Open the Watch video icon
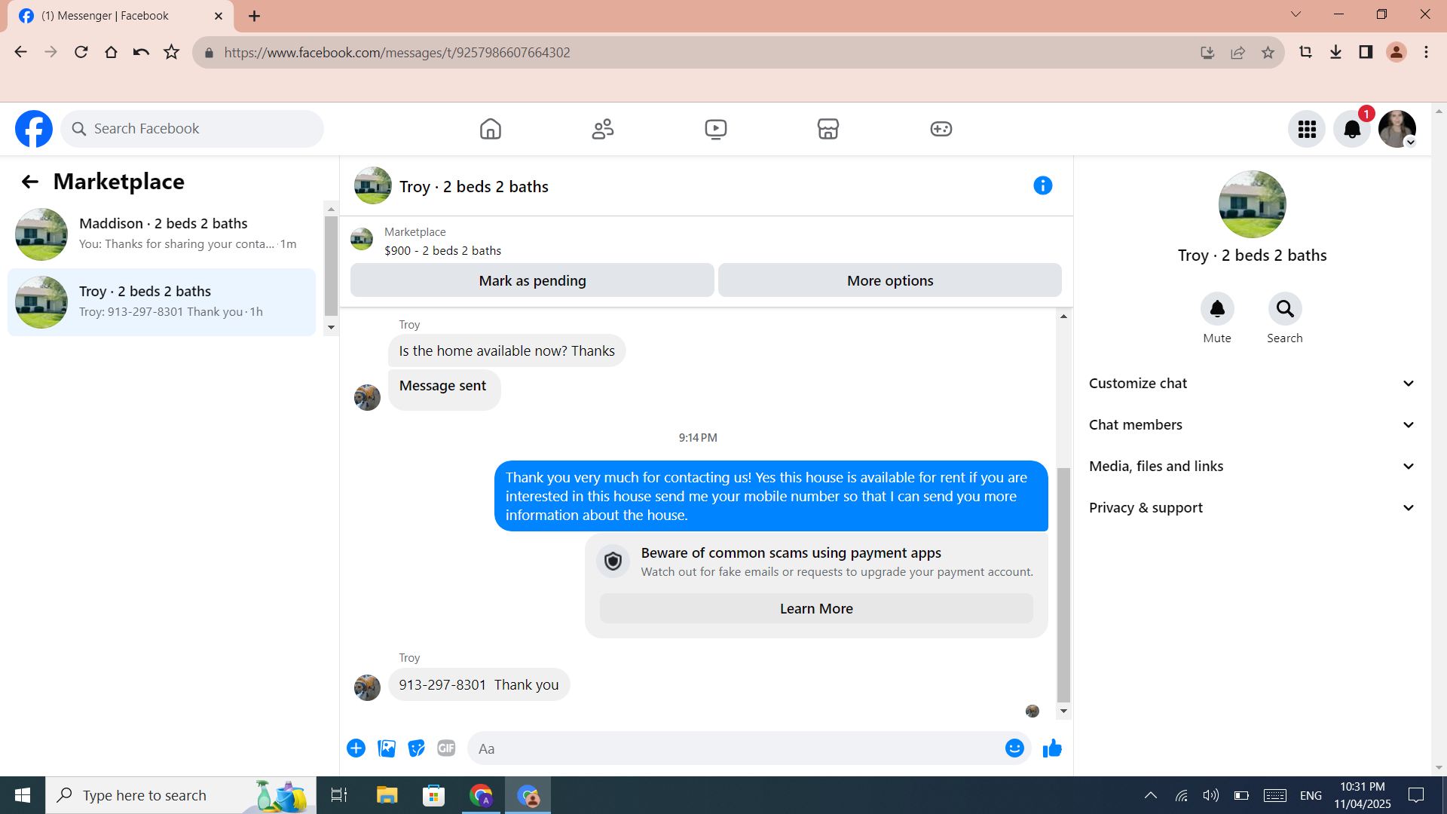1447x814 pixels. 716,129
